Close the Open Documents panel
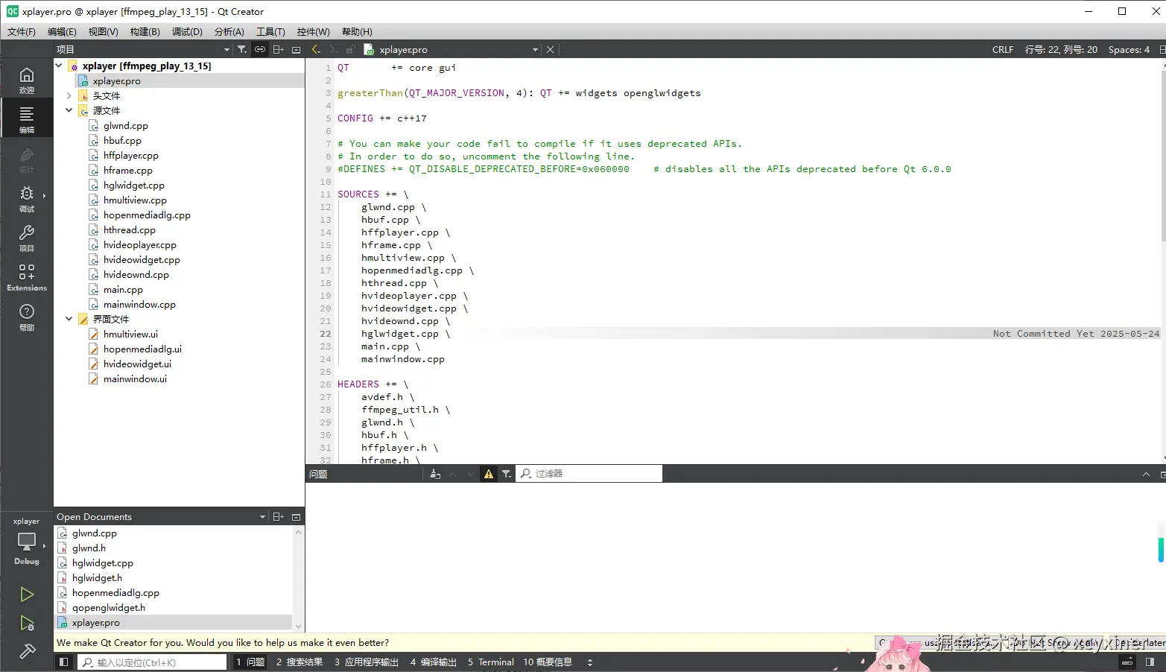Viewport: 1166px width, 672px height. (296, 516)
